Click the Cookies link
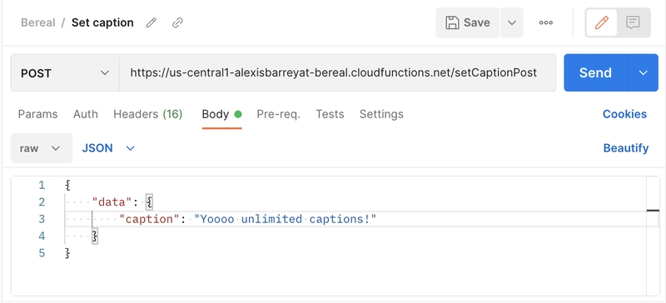 tap(624, 114)
